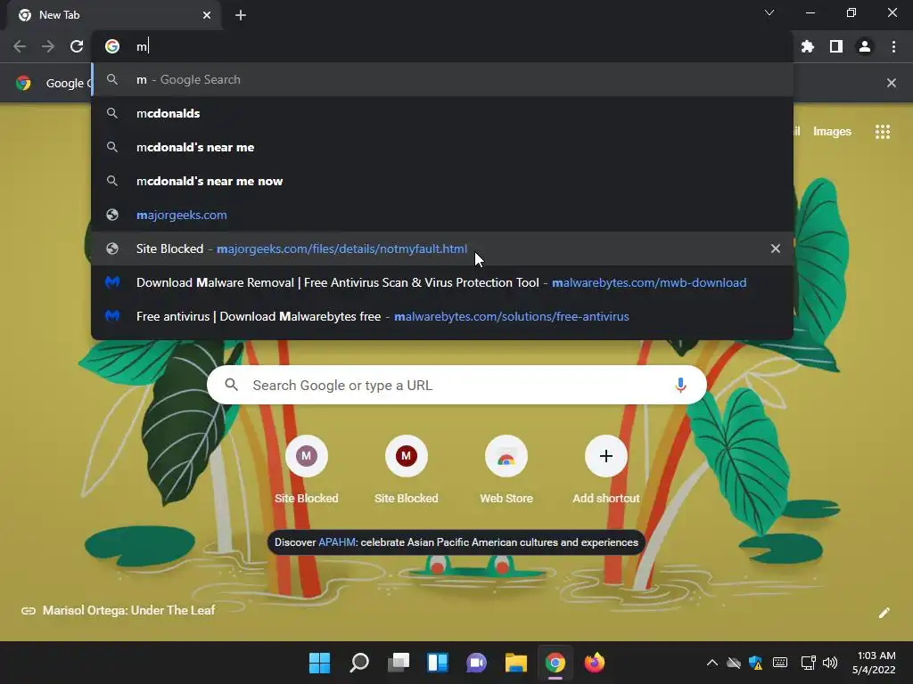The image size is (913, 684).
Task: Open the Google apps grid
Action: point(883,132)
